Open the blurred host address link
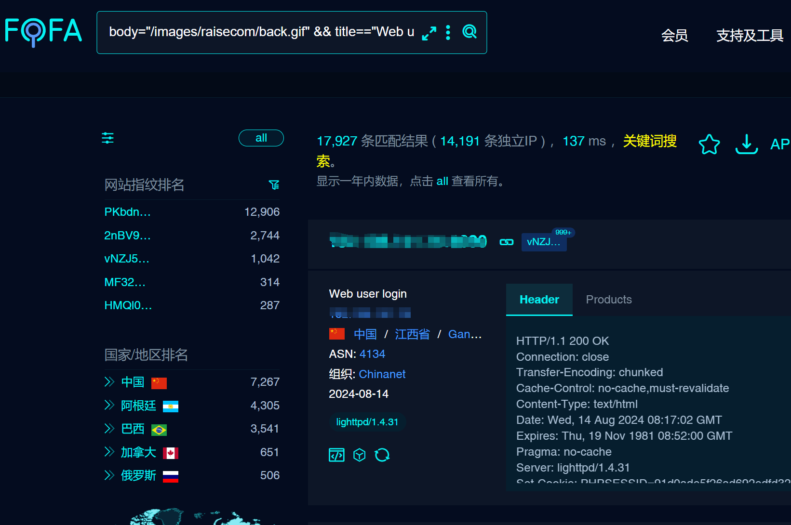 point(408,241)
